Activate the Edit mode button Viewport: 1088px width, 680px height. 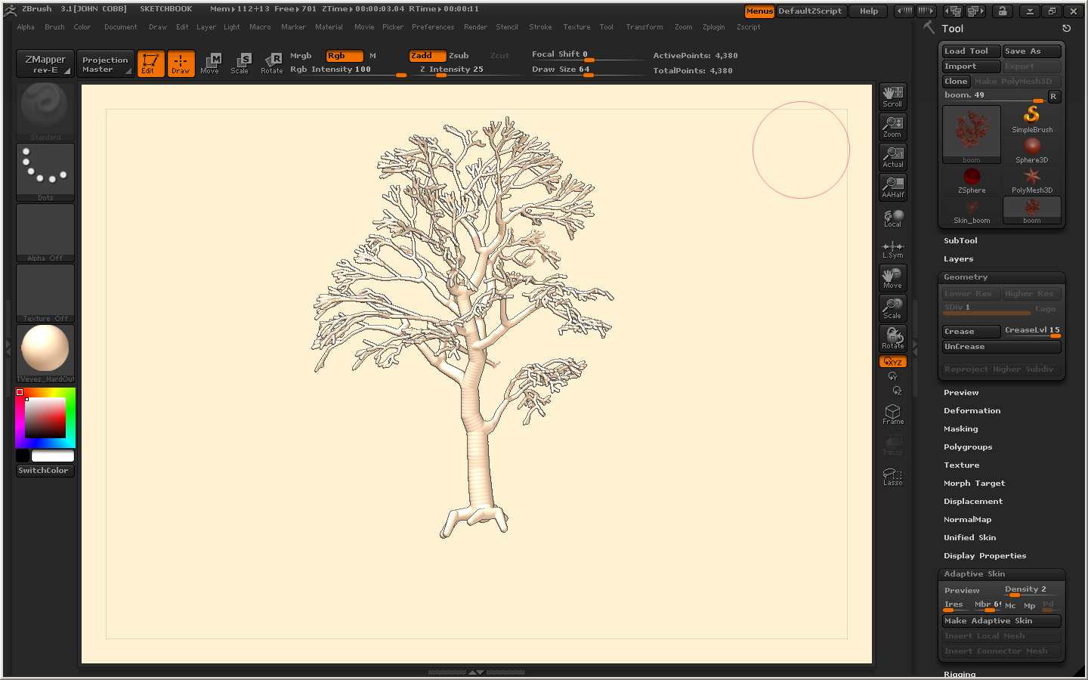(x=150, y=63)
